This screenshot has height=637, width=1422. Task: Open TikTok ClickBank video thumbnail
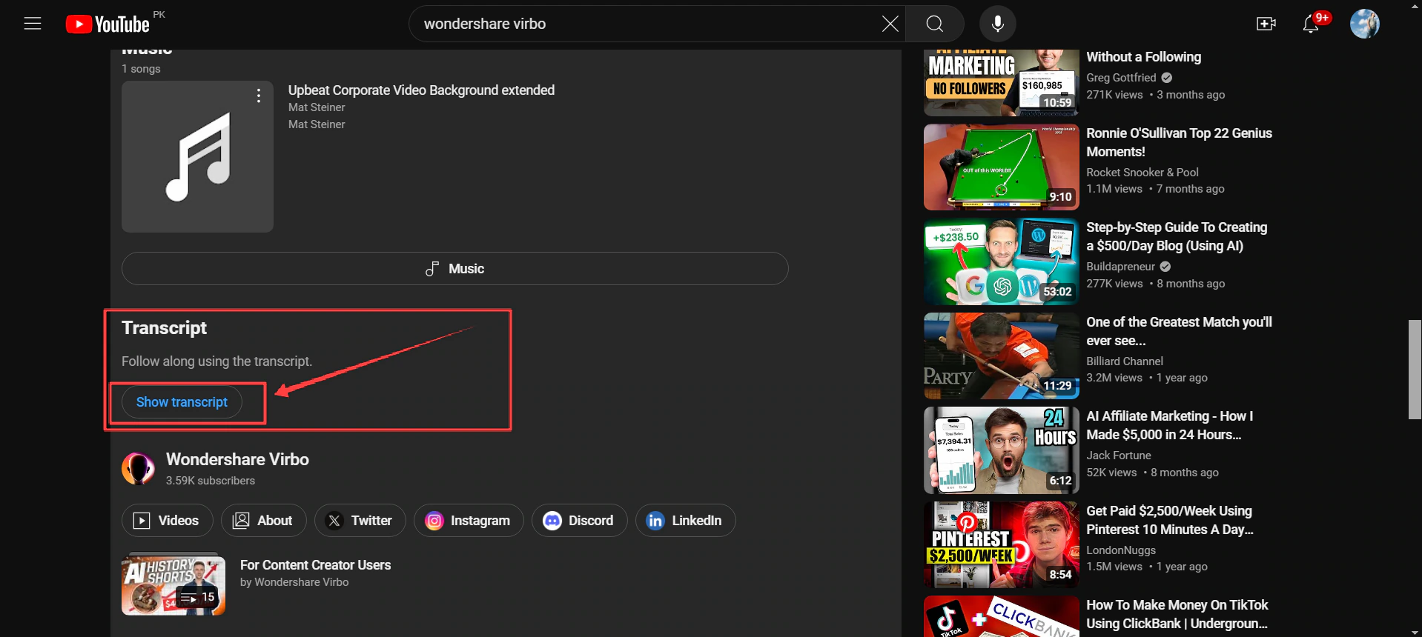1001,616
